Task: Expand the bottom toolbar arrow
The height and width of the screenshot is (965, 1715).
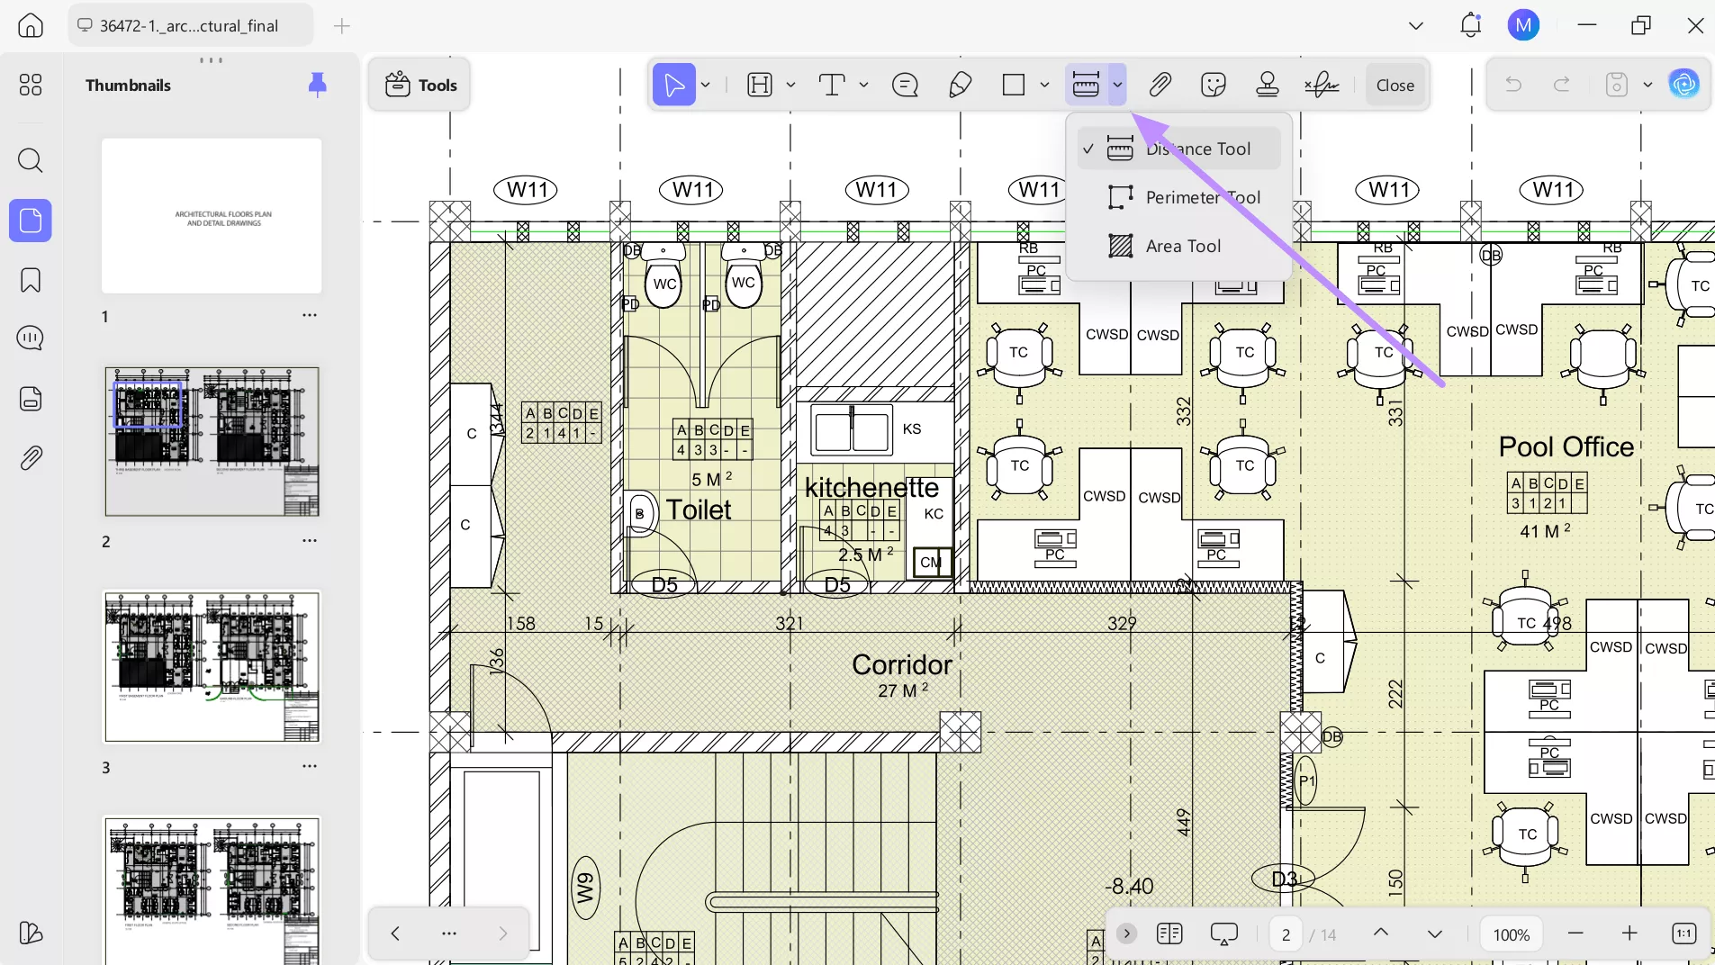Action: coord(1126,933)
